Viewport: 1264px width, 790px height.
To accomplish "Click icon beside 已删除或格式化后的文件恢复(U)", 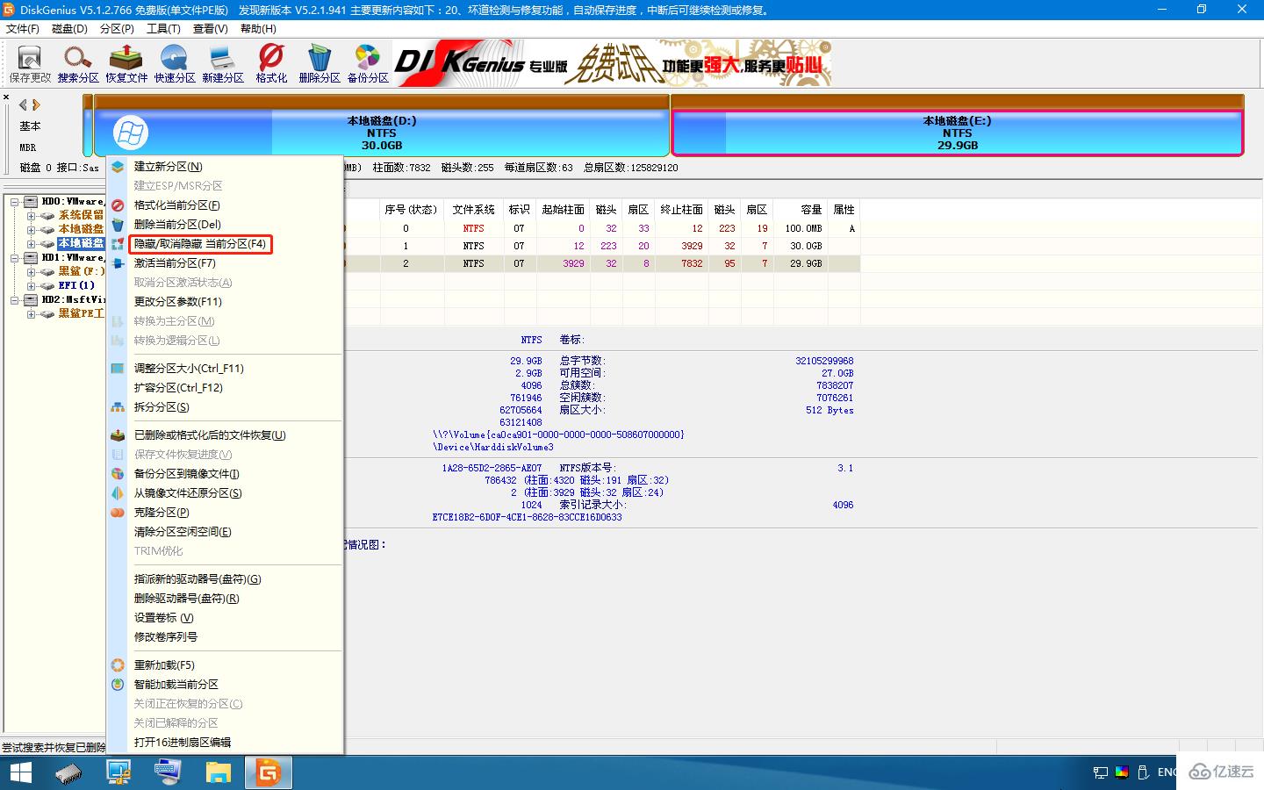I will tap(118, 435).
